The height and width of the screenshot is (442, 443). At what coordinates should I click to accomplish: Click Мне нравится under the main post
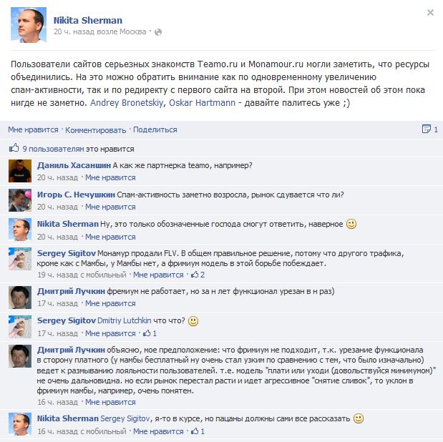click(x=33, y=129)
